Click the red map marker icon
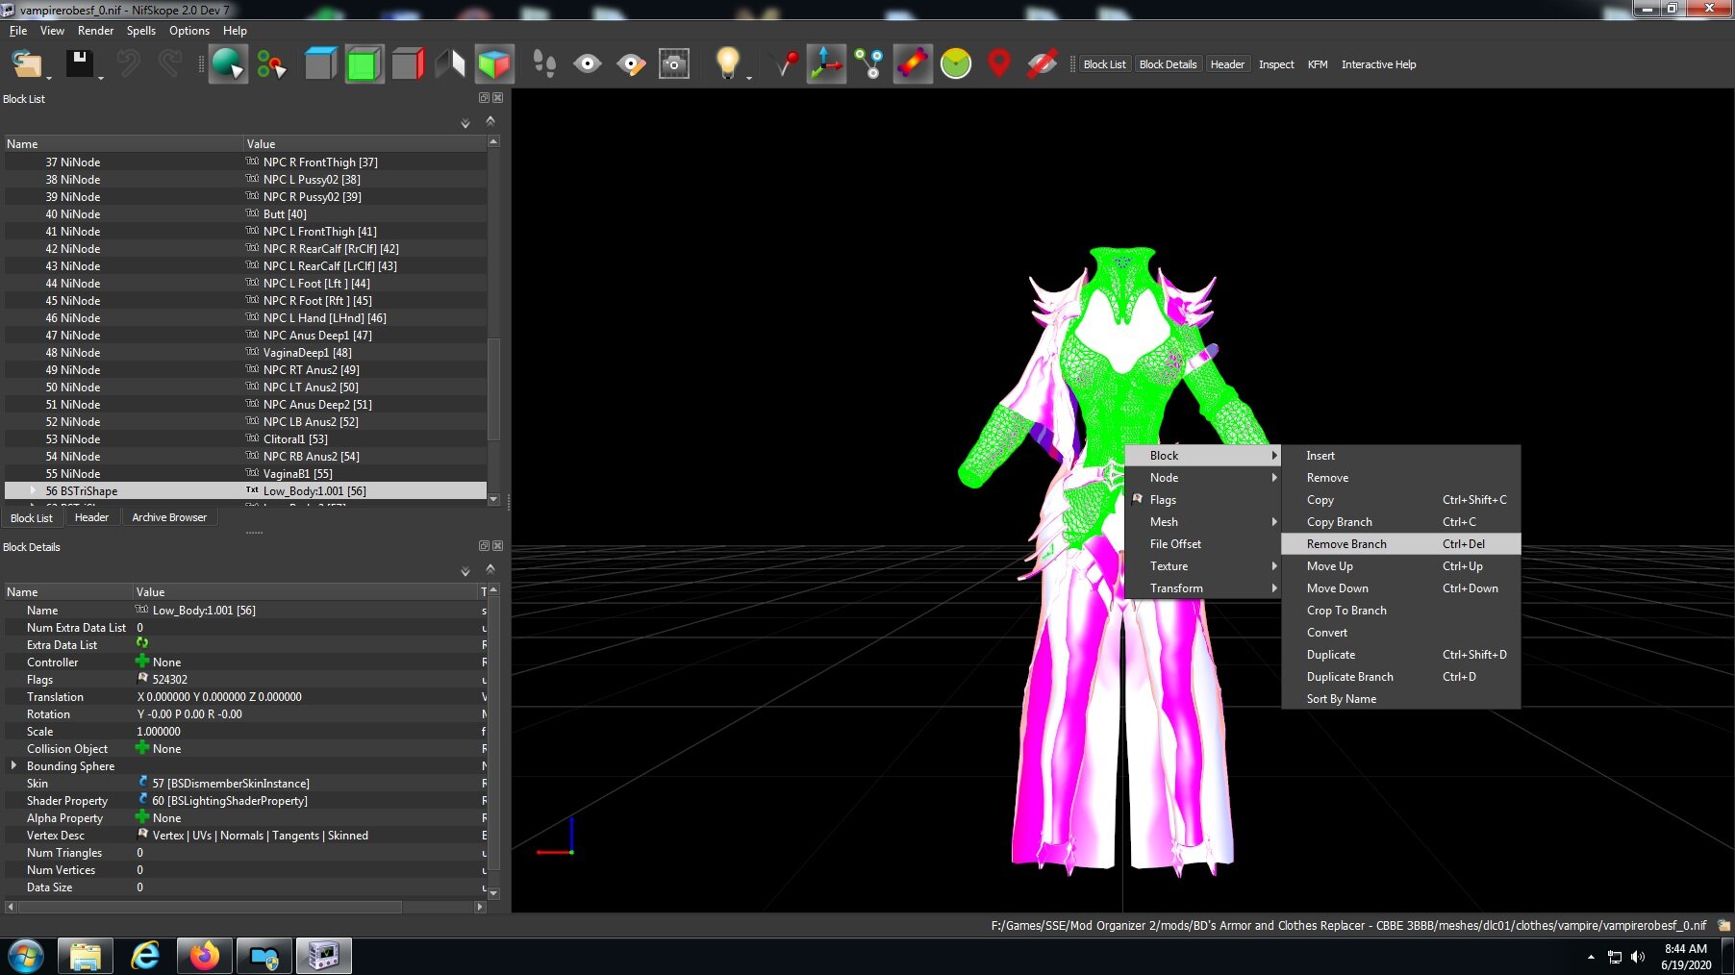The width and height of the screenshot is (1735, 975). [999, 64]
